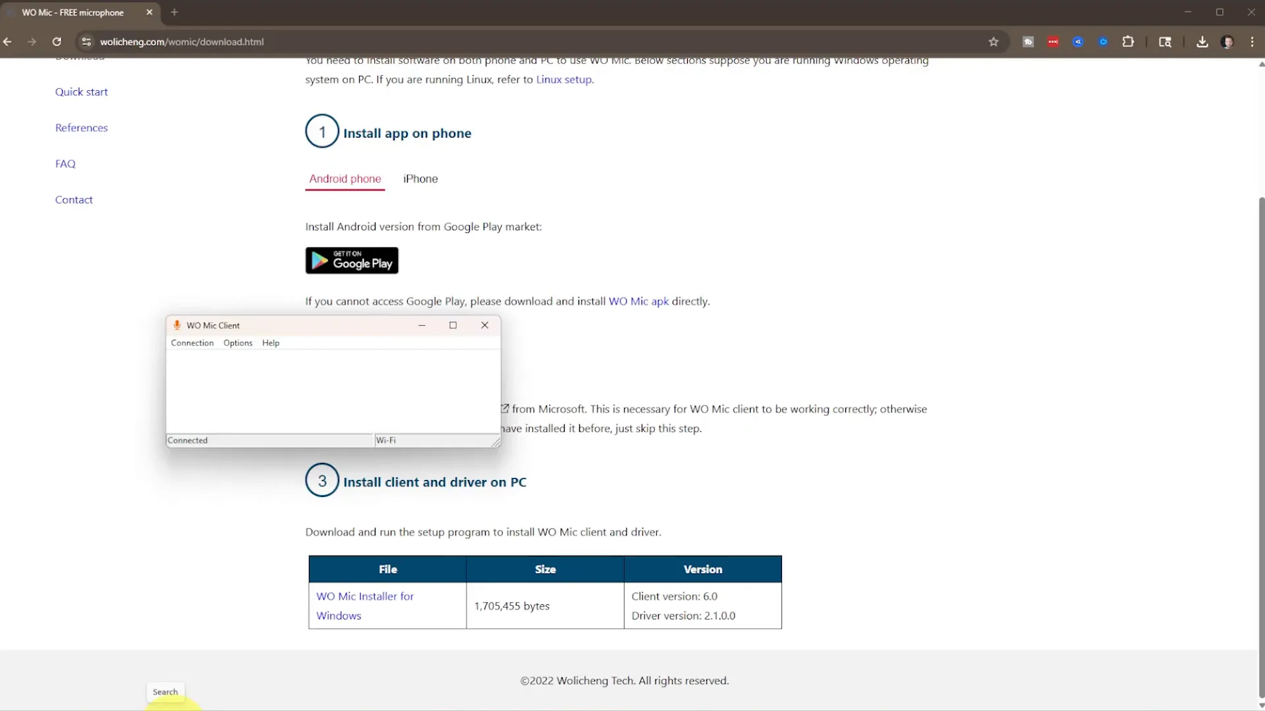Open the Chrome three-dot menu
Image resolution: width=1265 pixels, height=711 pixels.
click(1252, 41)
